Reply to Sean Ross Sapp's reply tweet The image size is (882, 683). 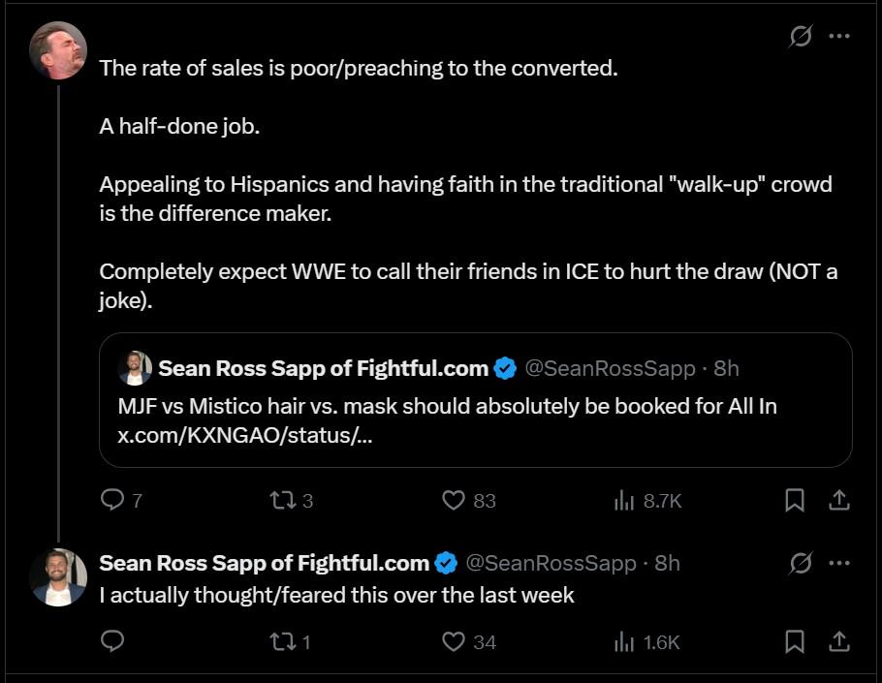(112, 641)
